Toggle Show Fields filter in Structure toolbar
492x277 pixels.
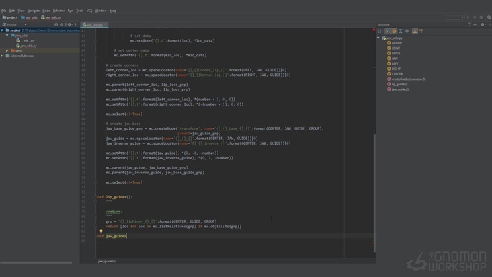click(395, 31)
